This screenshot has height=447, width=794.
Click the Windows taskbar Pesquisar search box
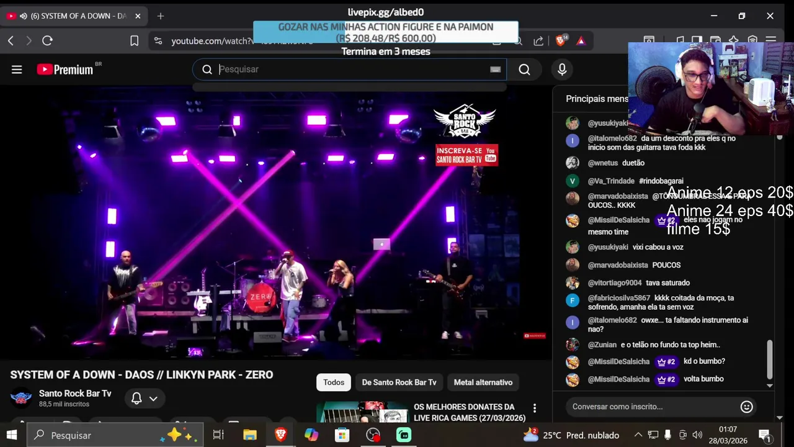coord(115,435)
